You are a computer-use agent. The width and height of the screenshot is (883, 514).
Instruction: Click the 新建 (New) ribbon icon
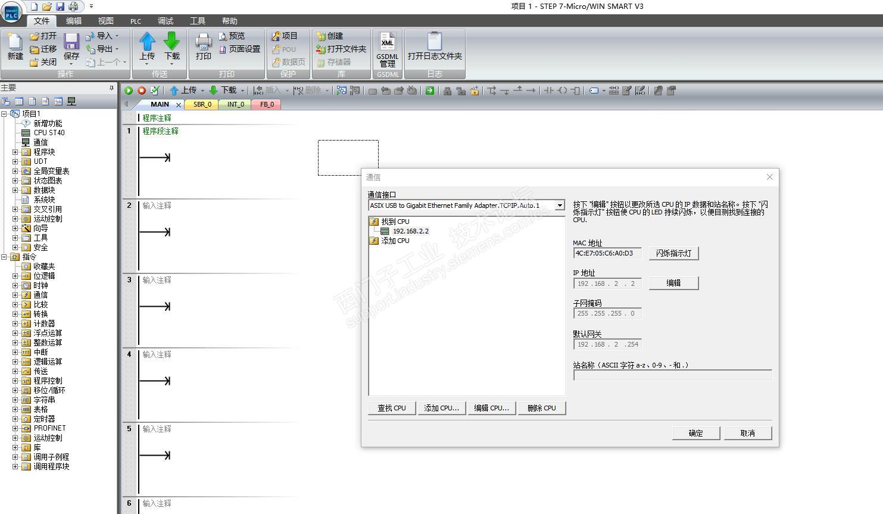tap(15, 47)
